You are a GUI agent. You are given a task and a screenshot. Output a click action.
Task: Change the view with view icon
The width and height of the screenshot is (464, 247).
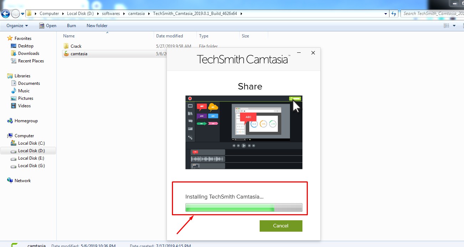click(x=446, y=26)
